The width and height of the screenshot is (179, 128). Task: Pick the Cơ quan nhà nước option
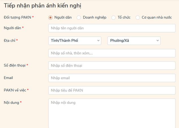pos(138,18)
